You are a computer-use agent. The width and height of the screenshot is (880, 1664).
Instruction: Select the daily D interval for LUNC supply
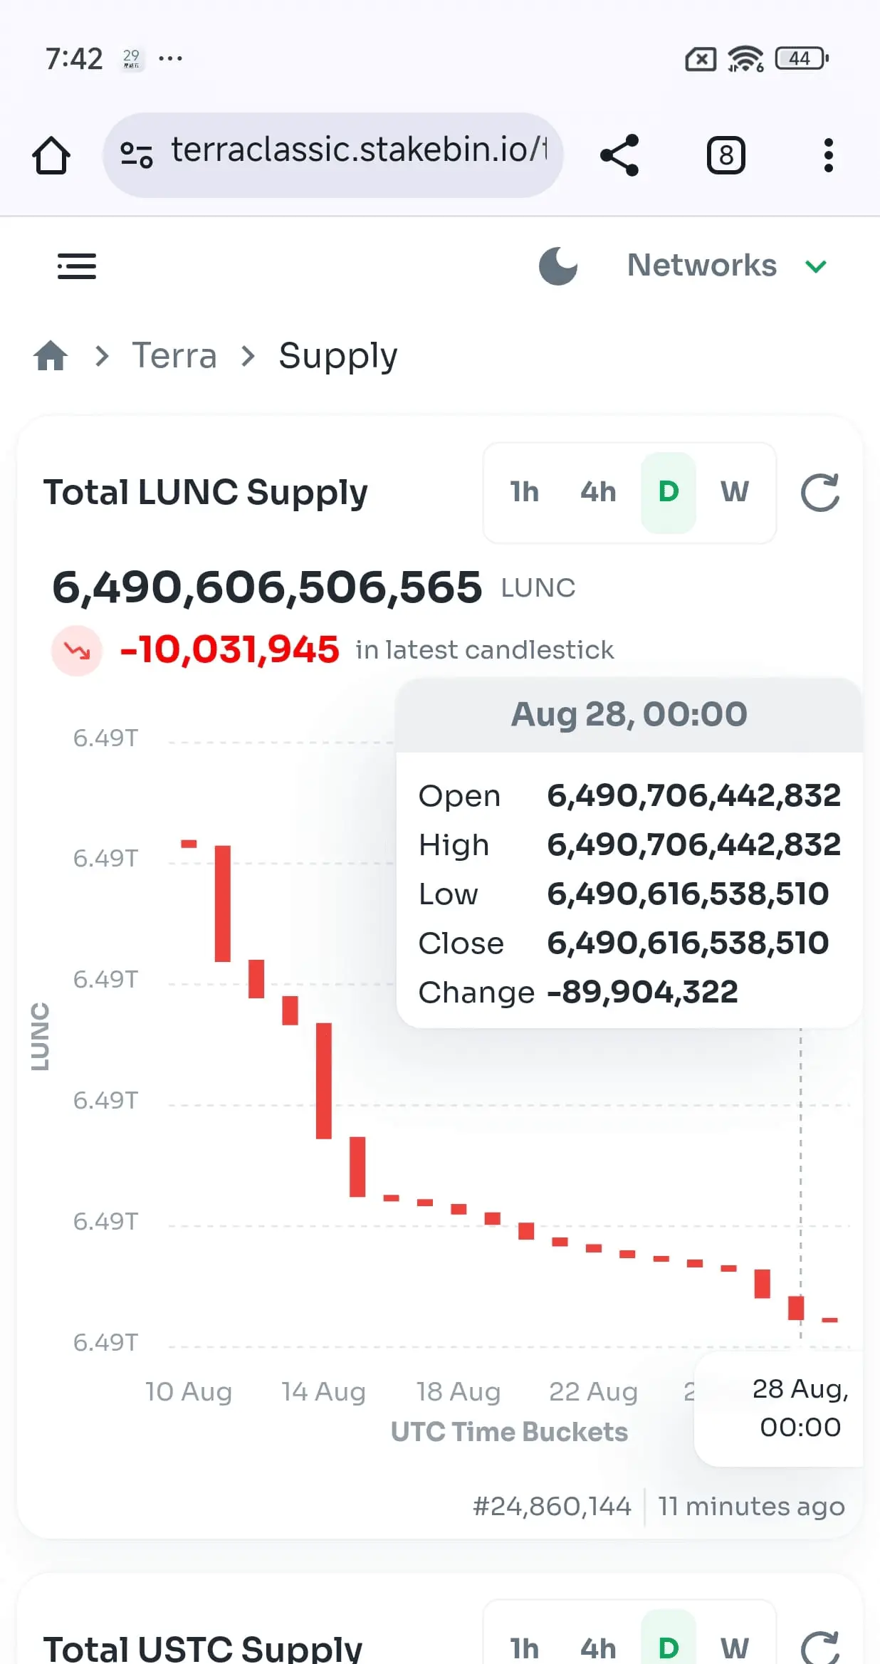pyautogui.click(x=669, y=492)
